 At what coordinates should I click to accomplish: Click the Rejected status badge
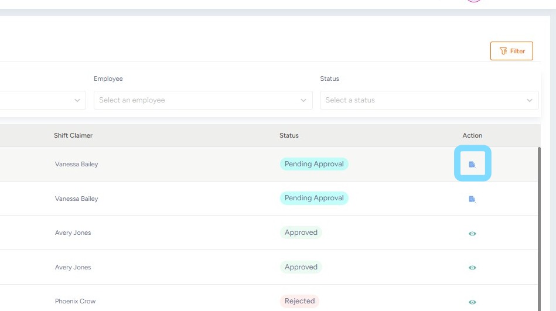[299, 301]
